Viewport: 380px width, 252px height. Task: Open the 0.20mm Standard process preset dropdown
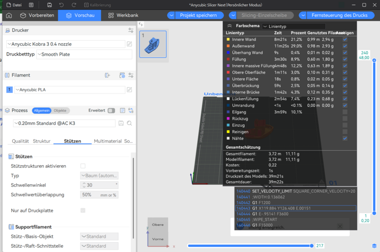pos(64,123)
